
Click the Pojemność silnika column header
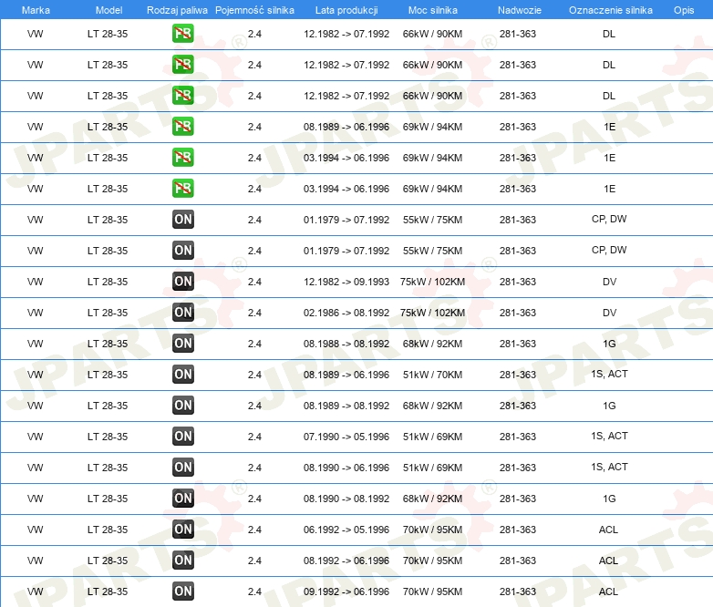point(254,10)
